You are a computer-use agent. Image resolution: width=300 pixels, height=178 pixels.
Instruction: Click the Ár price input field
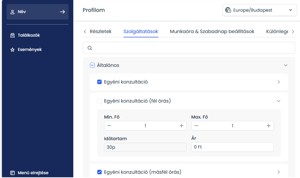coord(232,147)
